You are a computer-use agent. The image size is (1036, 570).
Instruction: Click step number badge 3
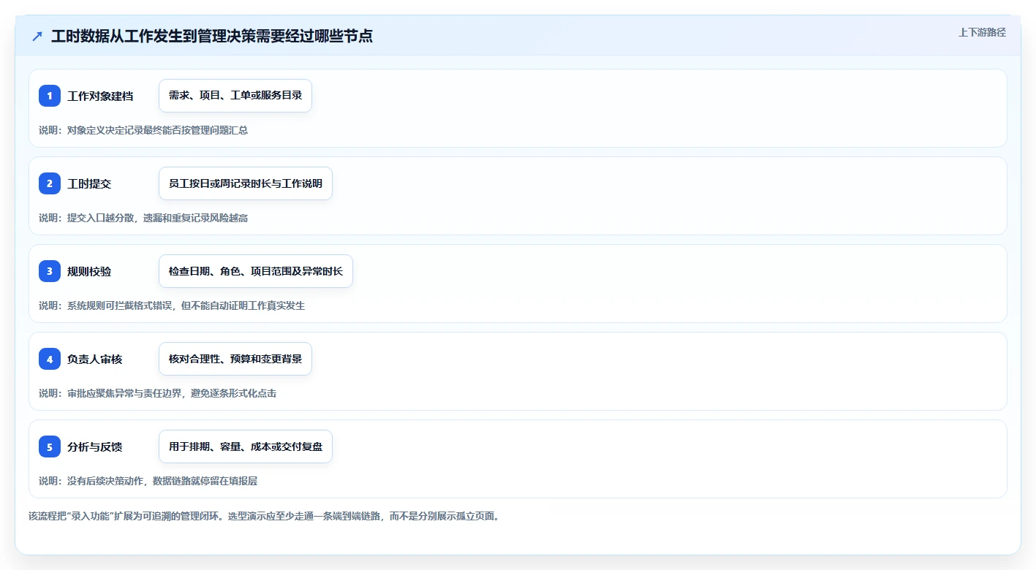coord(50,271)
